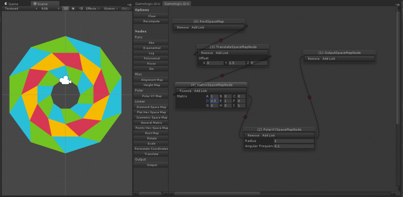Click Add Link on TranslateSpaceMapNode
This screenshot has width=403, height=197.
tap(222, 53)
